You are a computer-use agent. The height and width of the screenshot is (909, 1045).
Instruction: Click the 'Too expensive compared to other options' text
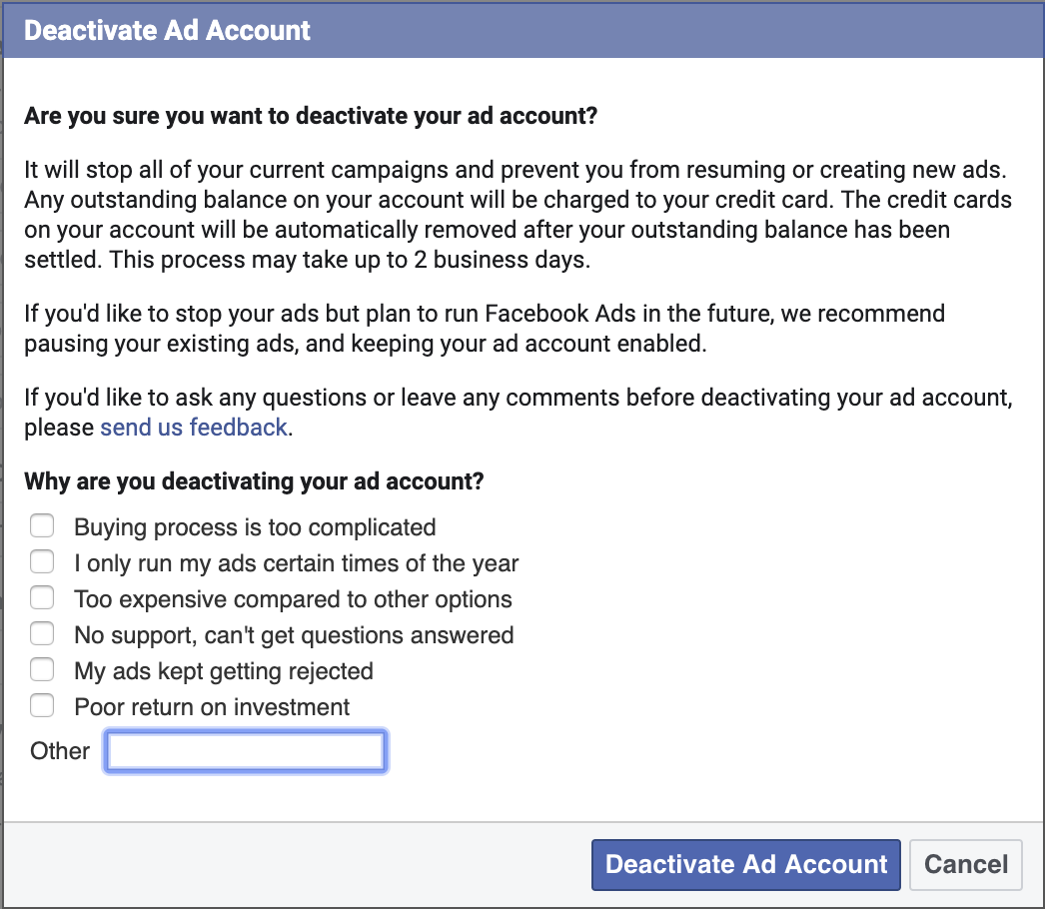tap(293, 599)
